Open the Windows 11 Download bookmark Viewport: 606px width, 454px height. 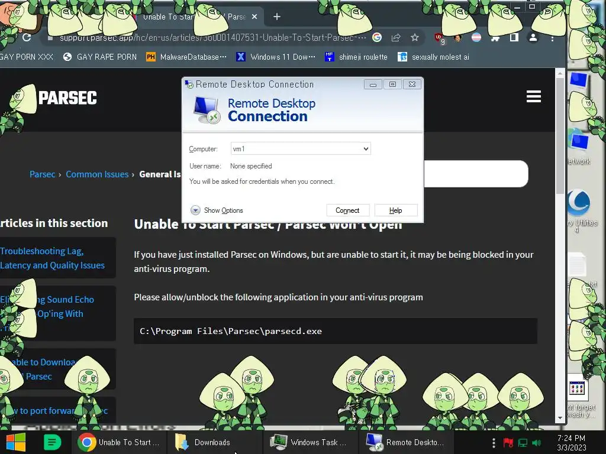pos(276,57)
